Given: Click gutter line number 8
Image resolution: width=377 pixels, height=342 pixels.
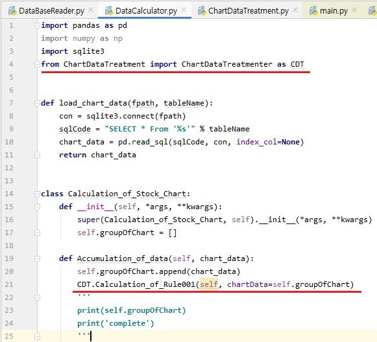Looking at the screenshot, I should point(11,116).
